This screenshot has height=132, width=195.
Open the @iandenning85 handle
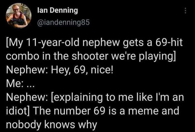[64, 22]
